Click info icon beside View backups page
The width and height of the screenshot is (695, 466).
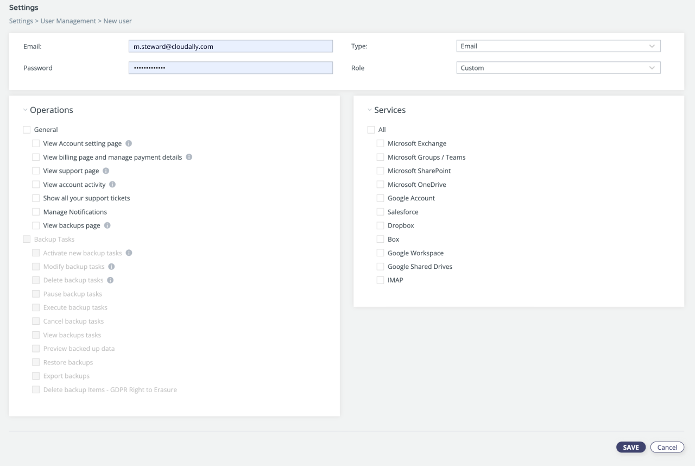(107, 225)
